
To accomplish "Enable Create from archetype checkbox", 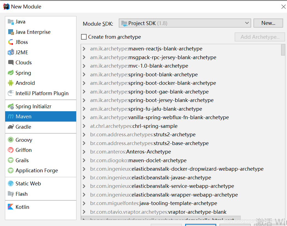I will (84, 37).
